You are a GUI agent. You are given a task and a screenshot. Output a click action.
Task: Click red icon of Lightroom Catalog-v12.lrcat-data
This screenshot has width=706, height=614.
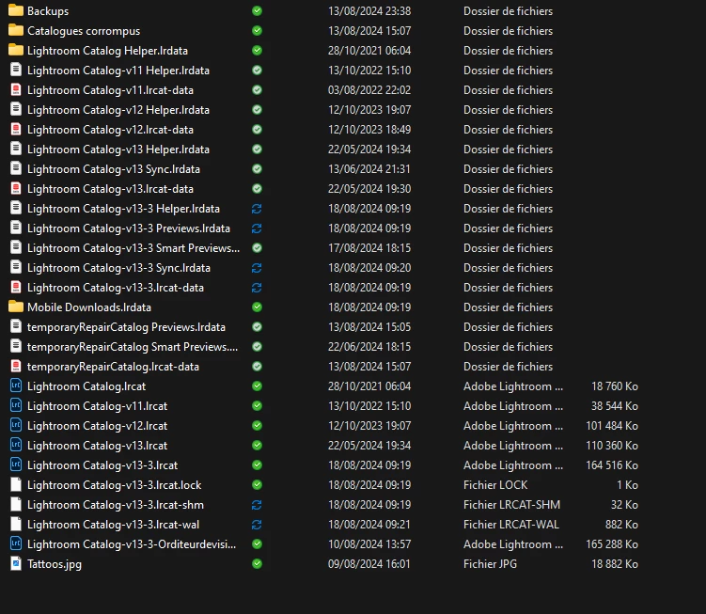[16, 129]
